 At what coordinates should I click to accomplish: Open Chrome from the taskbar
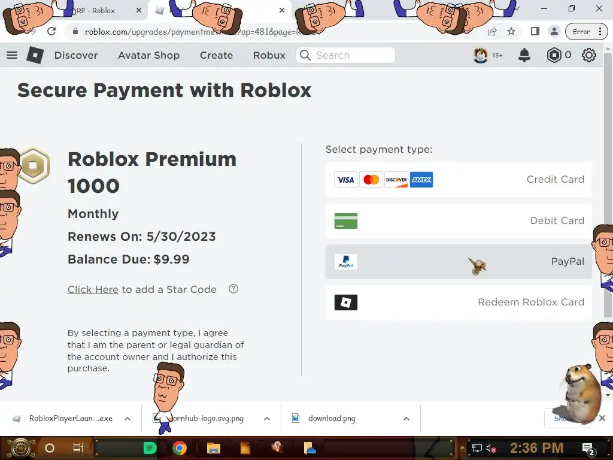(x=180, y=448)
